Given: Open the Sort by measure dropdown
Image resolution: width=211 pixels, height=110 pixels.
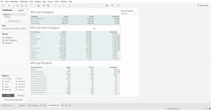Looking at the screenshot, I should coord(128,13).
